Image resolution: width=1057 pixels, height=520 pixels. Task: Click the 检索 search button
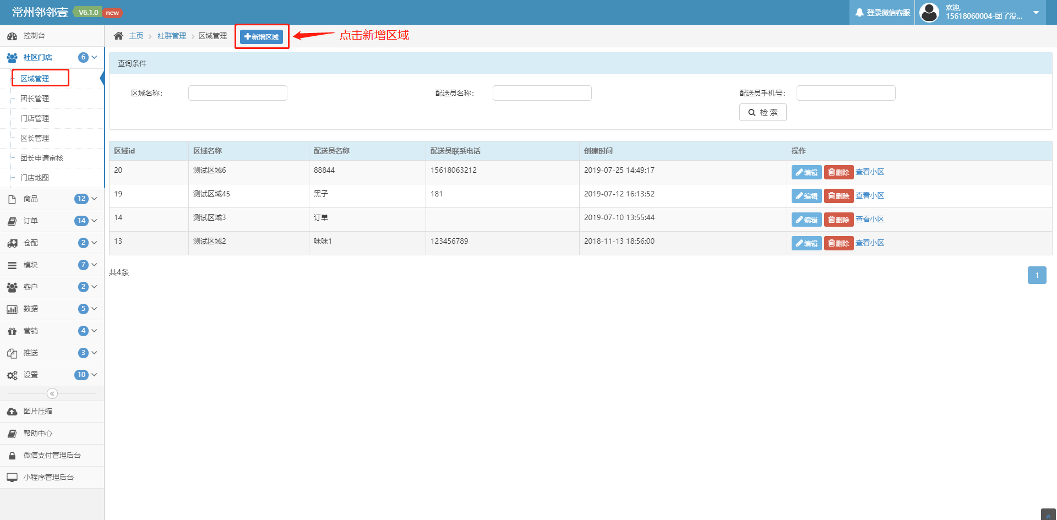(x=762, y=112)
